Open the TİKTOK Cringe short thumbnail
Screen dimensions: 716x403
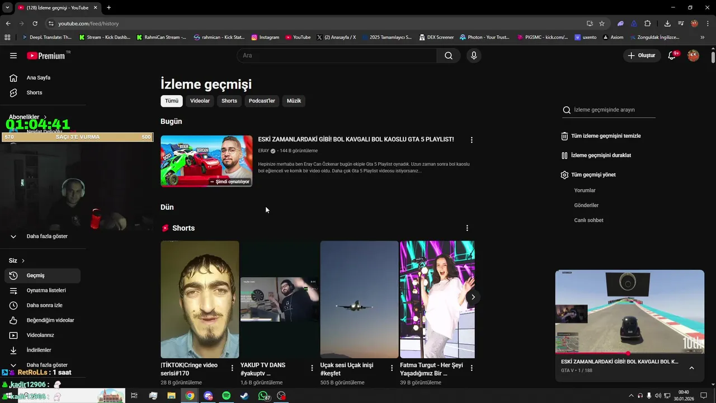point(200,299)
